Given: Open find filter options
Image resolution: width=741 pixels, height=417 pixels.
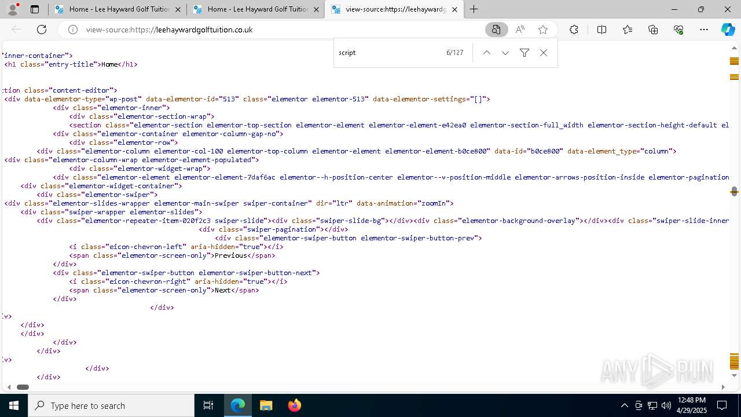Looking at the screenshot, I should tap(524, 53).
